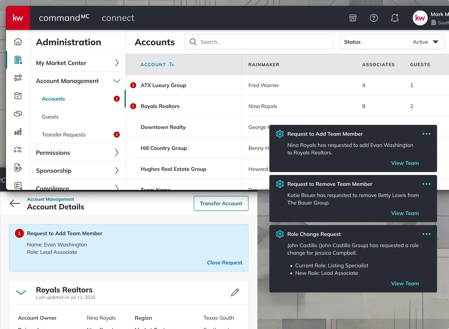Expand the Permissions section

[x=78, y=153]
